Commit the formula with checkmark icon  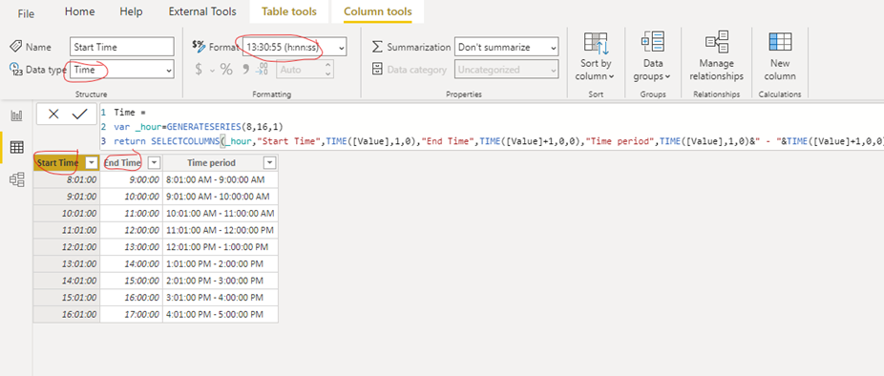79,115
